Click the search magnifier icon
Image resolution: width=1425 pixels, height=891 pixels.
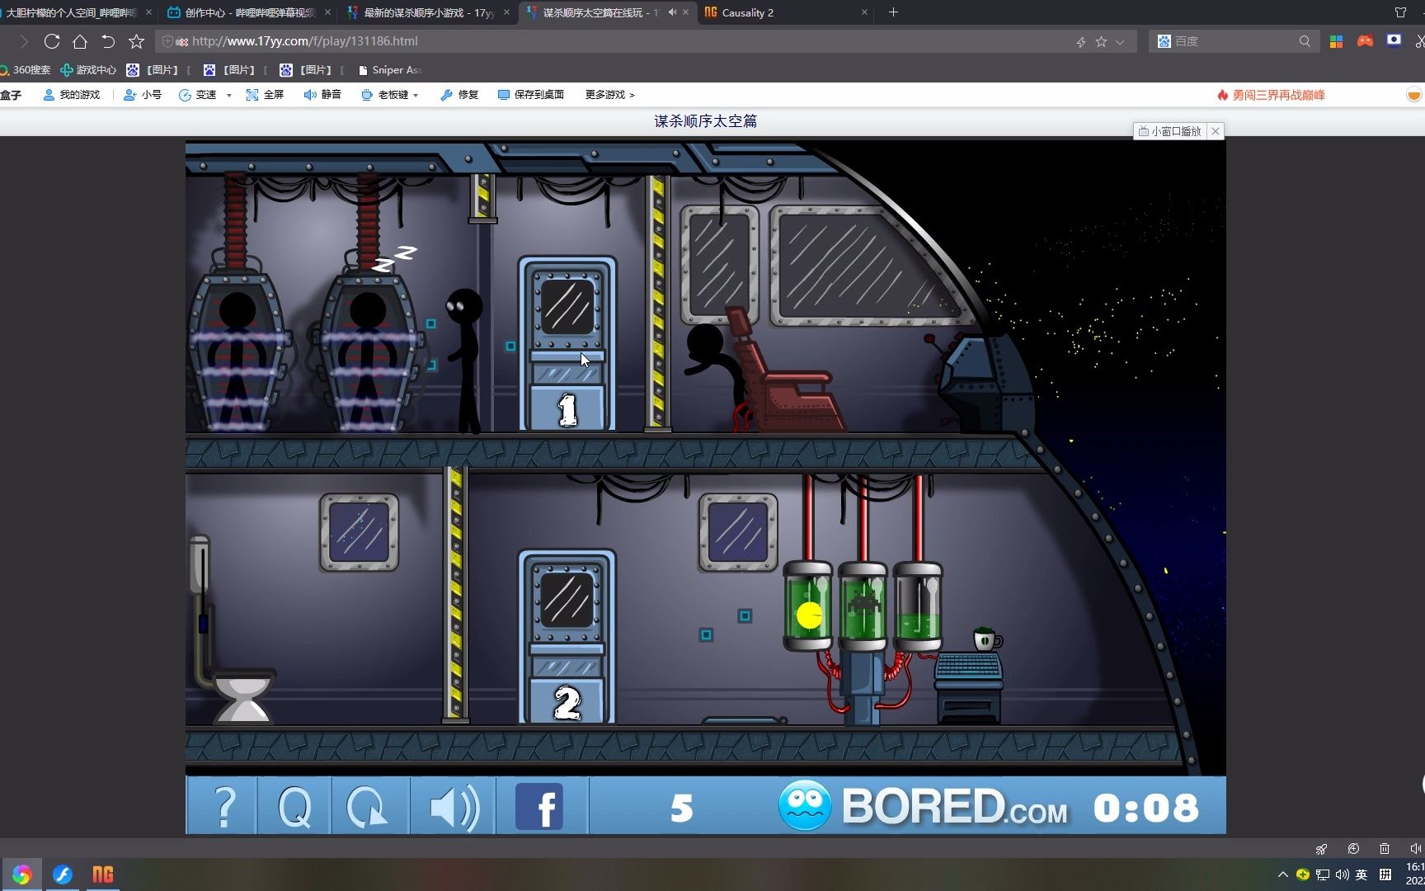1305,41
